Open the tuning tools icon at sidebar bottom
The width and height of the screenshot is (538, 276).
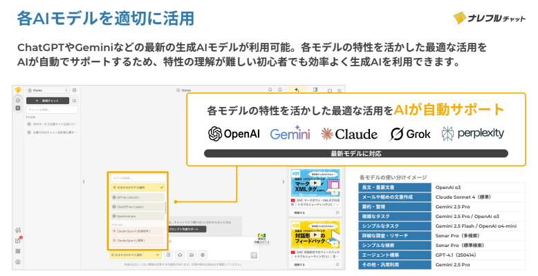click(x=18, y=230)
